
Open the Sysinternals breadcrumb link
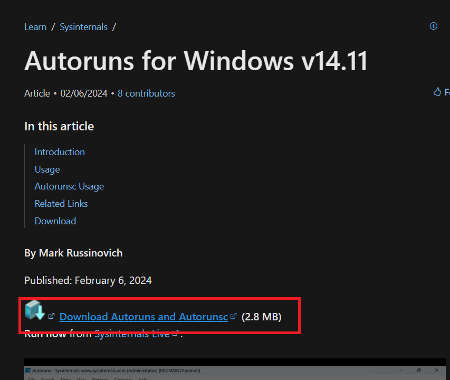click(x=83, y=27)
